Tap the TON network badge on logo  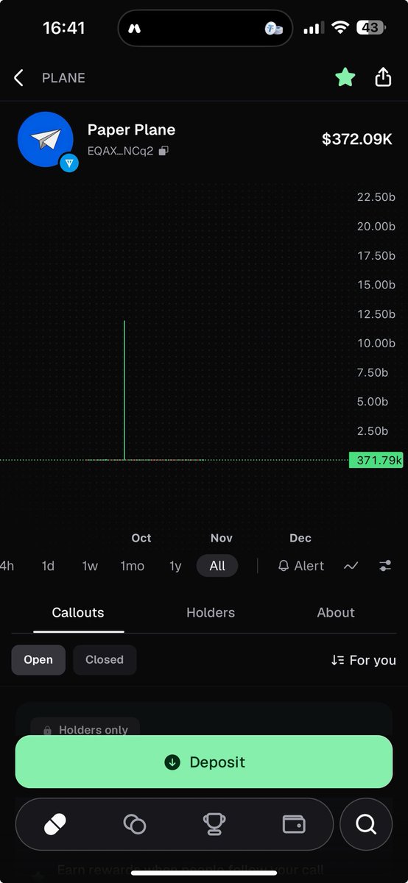(x=68, y=163)
